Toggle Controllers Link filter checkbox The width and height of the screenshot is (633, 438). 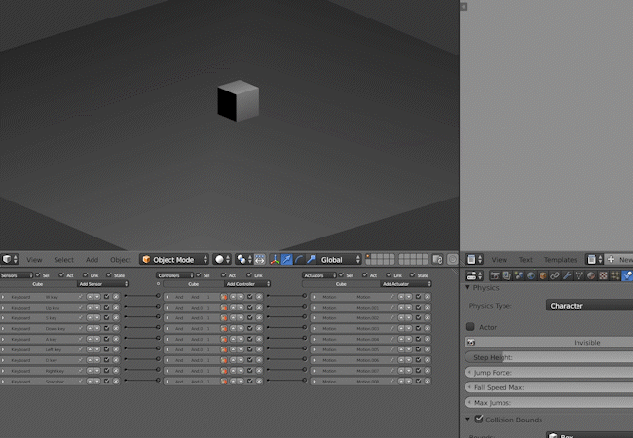[x=249, y=275]
